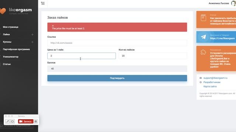Click the user avatar in header
The width and height of the screenshot is (236, 132).
(233, 3)
